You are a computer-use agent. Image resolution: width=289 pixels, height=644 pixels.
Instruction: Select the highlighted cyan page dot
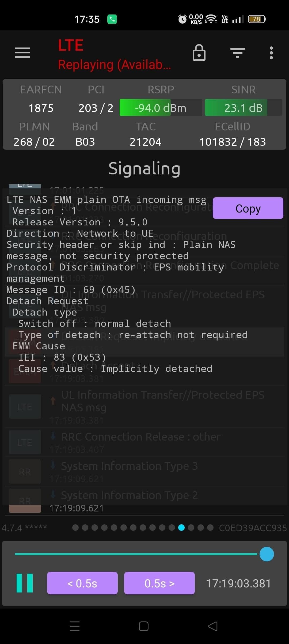[x=181, y=528]
